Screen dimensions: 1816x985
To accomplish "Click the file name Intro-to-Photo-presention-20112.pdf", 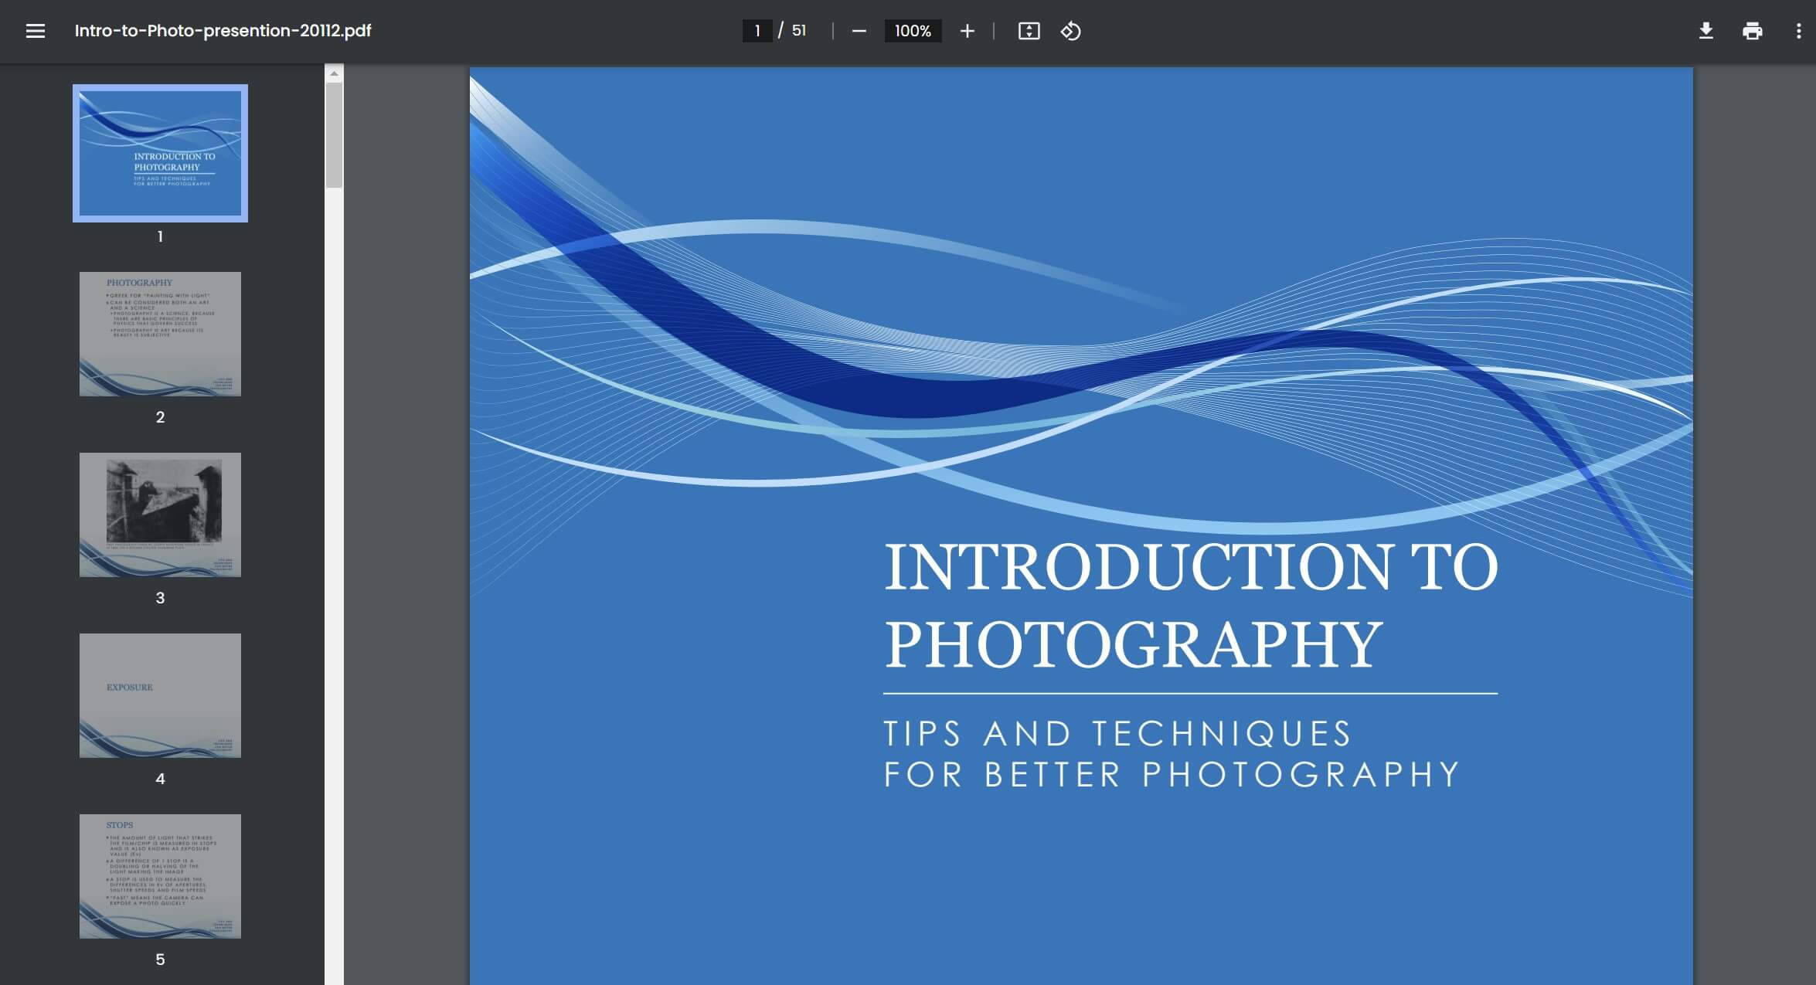I will [223, 31].
